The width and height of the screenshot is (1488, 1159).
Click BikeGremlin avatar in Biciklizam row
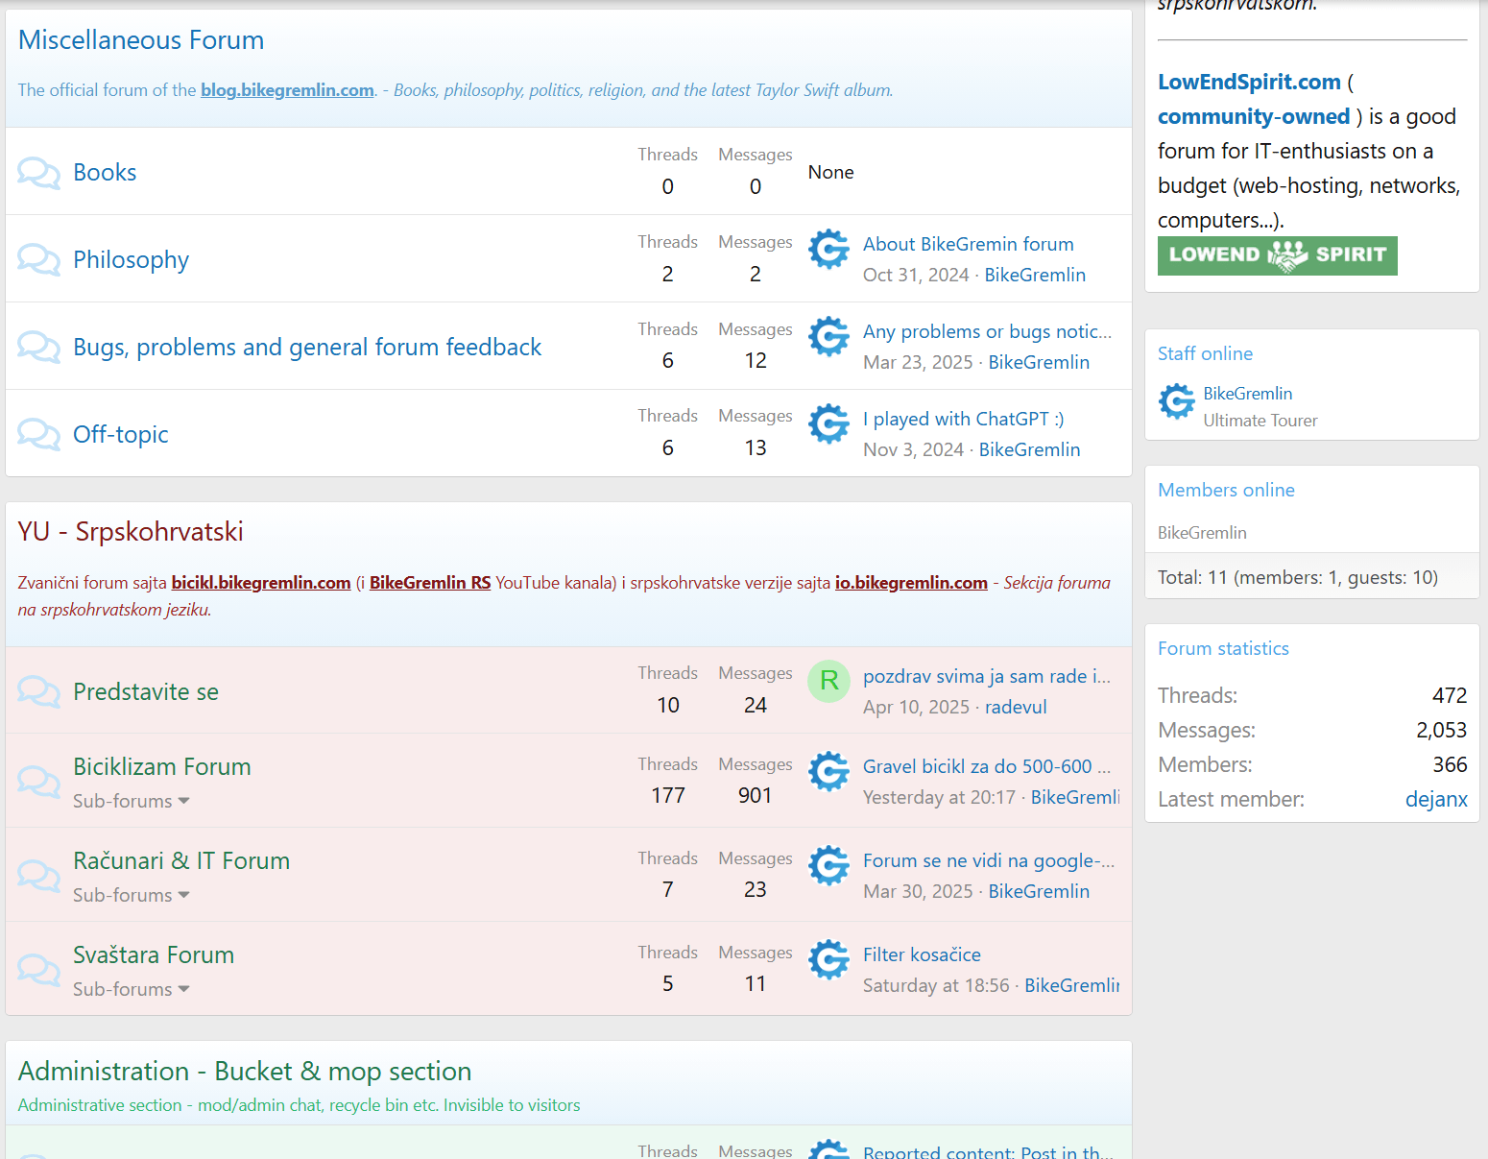click(x=829, y=772)
